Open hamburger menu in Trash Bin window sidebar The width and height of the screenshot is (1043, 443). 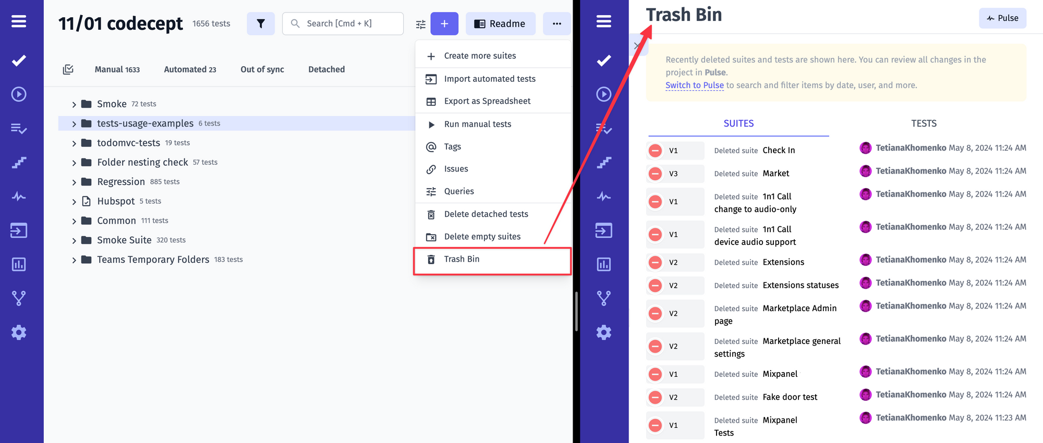pos(604,21)
